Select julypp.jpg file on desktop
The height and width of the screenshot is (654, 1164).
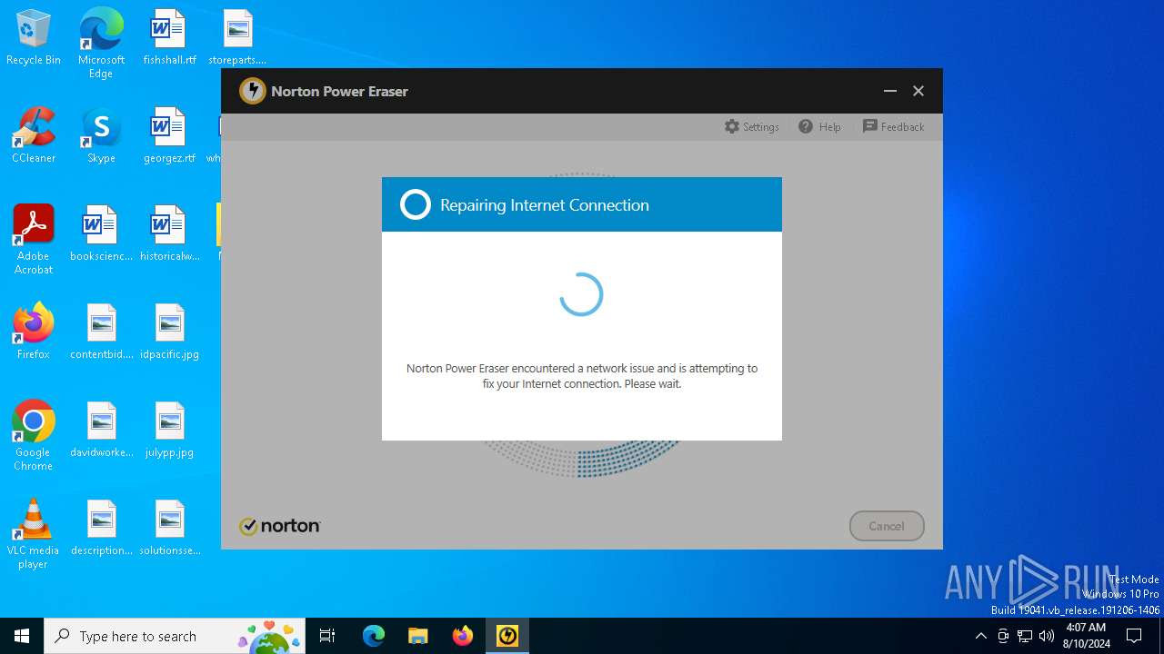[169, 430]
